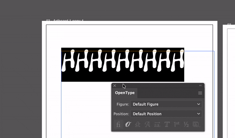Open the Figure dropdown showing Default Figure
Image resolution: width=235 pixels, height=138 pixels.
click(166, 104)
